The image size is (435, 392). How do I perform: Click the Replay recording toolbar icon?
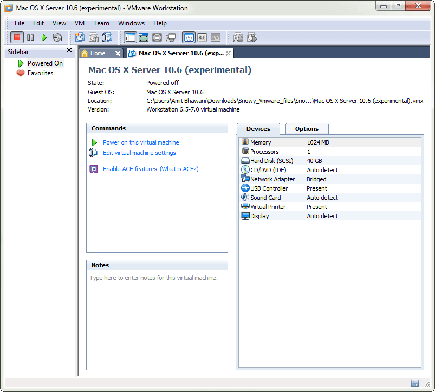coord(252,37)
